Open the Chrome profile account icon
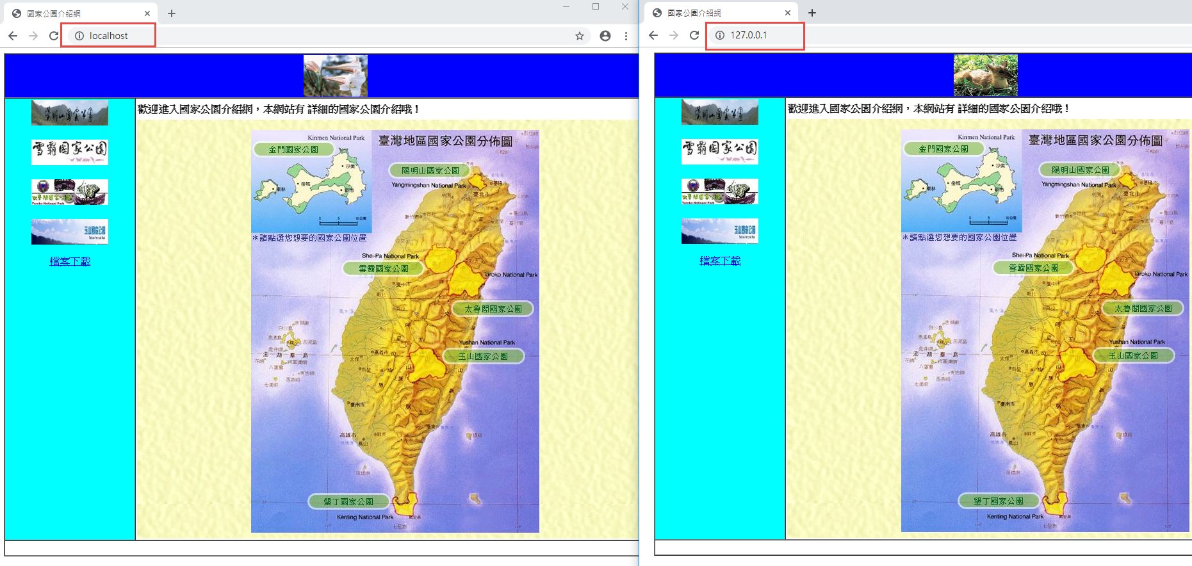The image size is (1192, 566). pyautogui.click(x=605, y=36)
